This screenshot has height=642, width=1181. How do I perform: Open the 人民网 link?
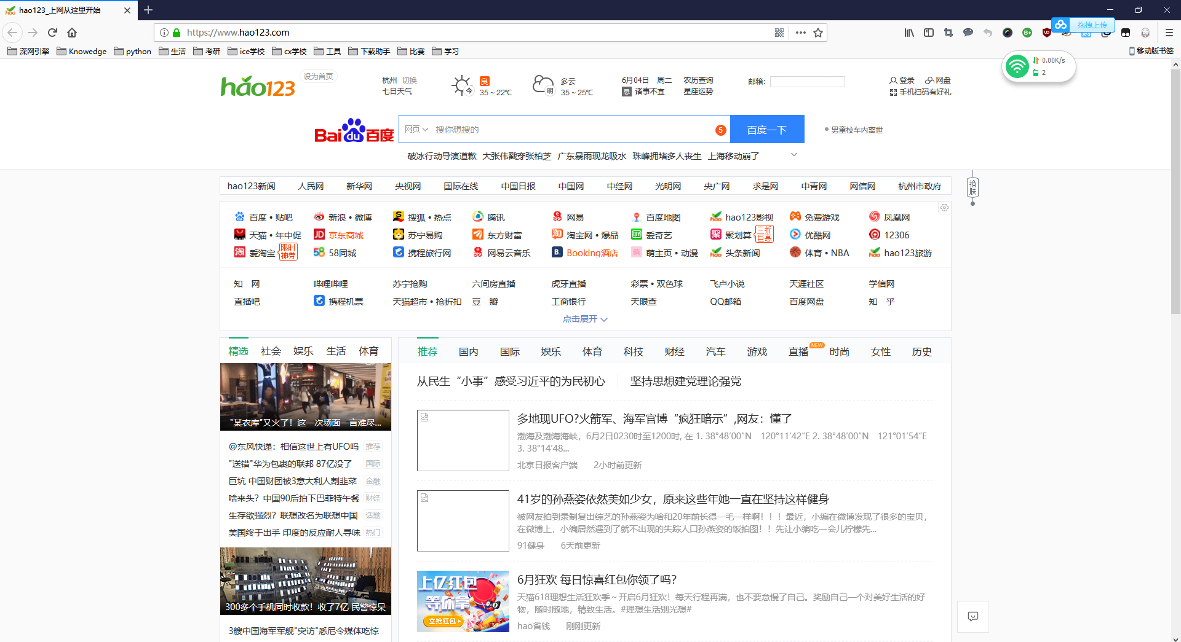click(x=311, y=186)
